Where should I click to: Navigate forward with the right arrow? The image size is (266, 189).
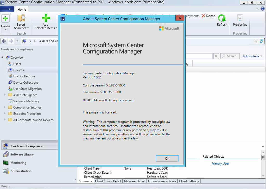(11, 41)
